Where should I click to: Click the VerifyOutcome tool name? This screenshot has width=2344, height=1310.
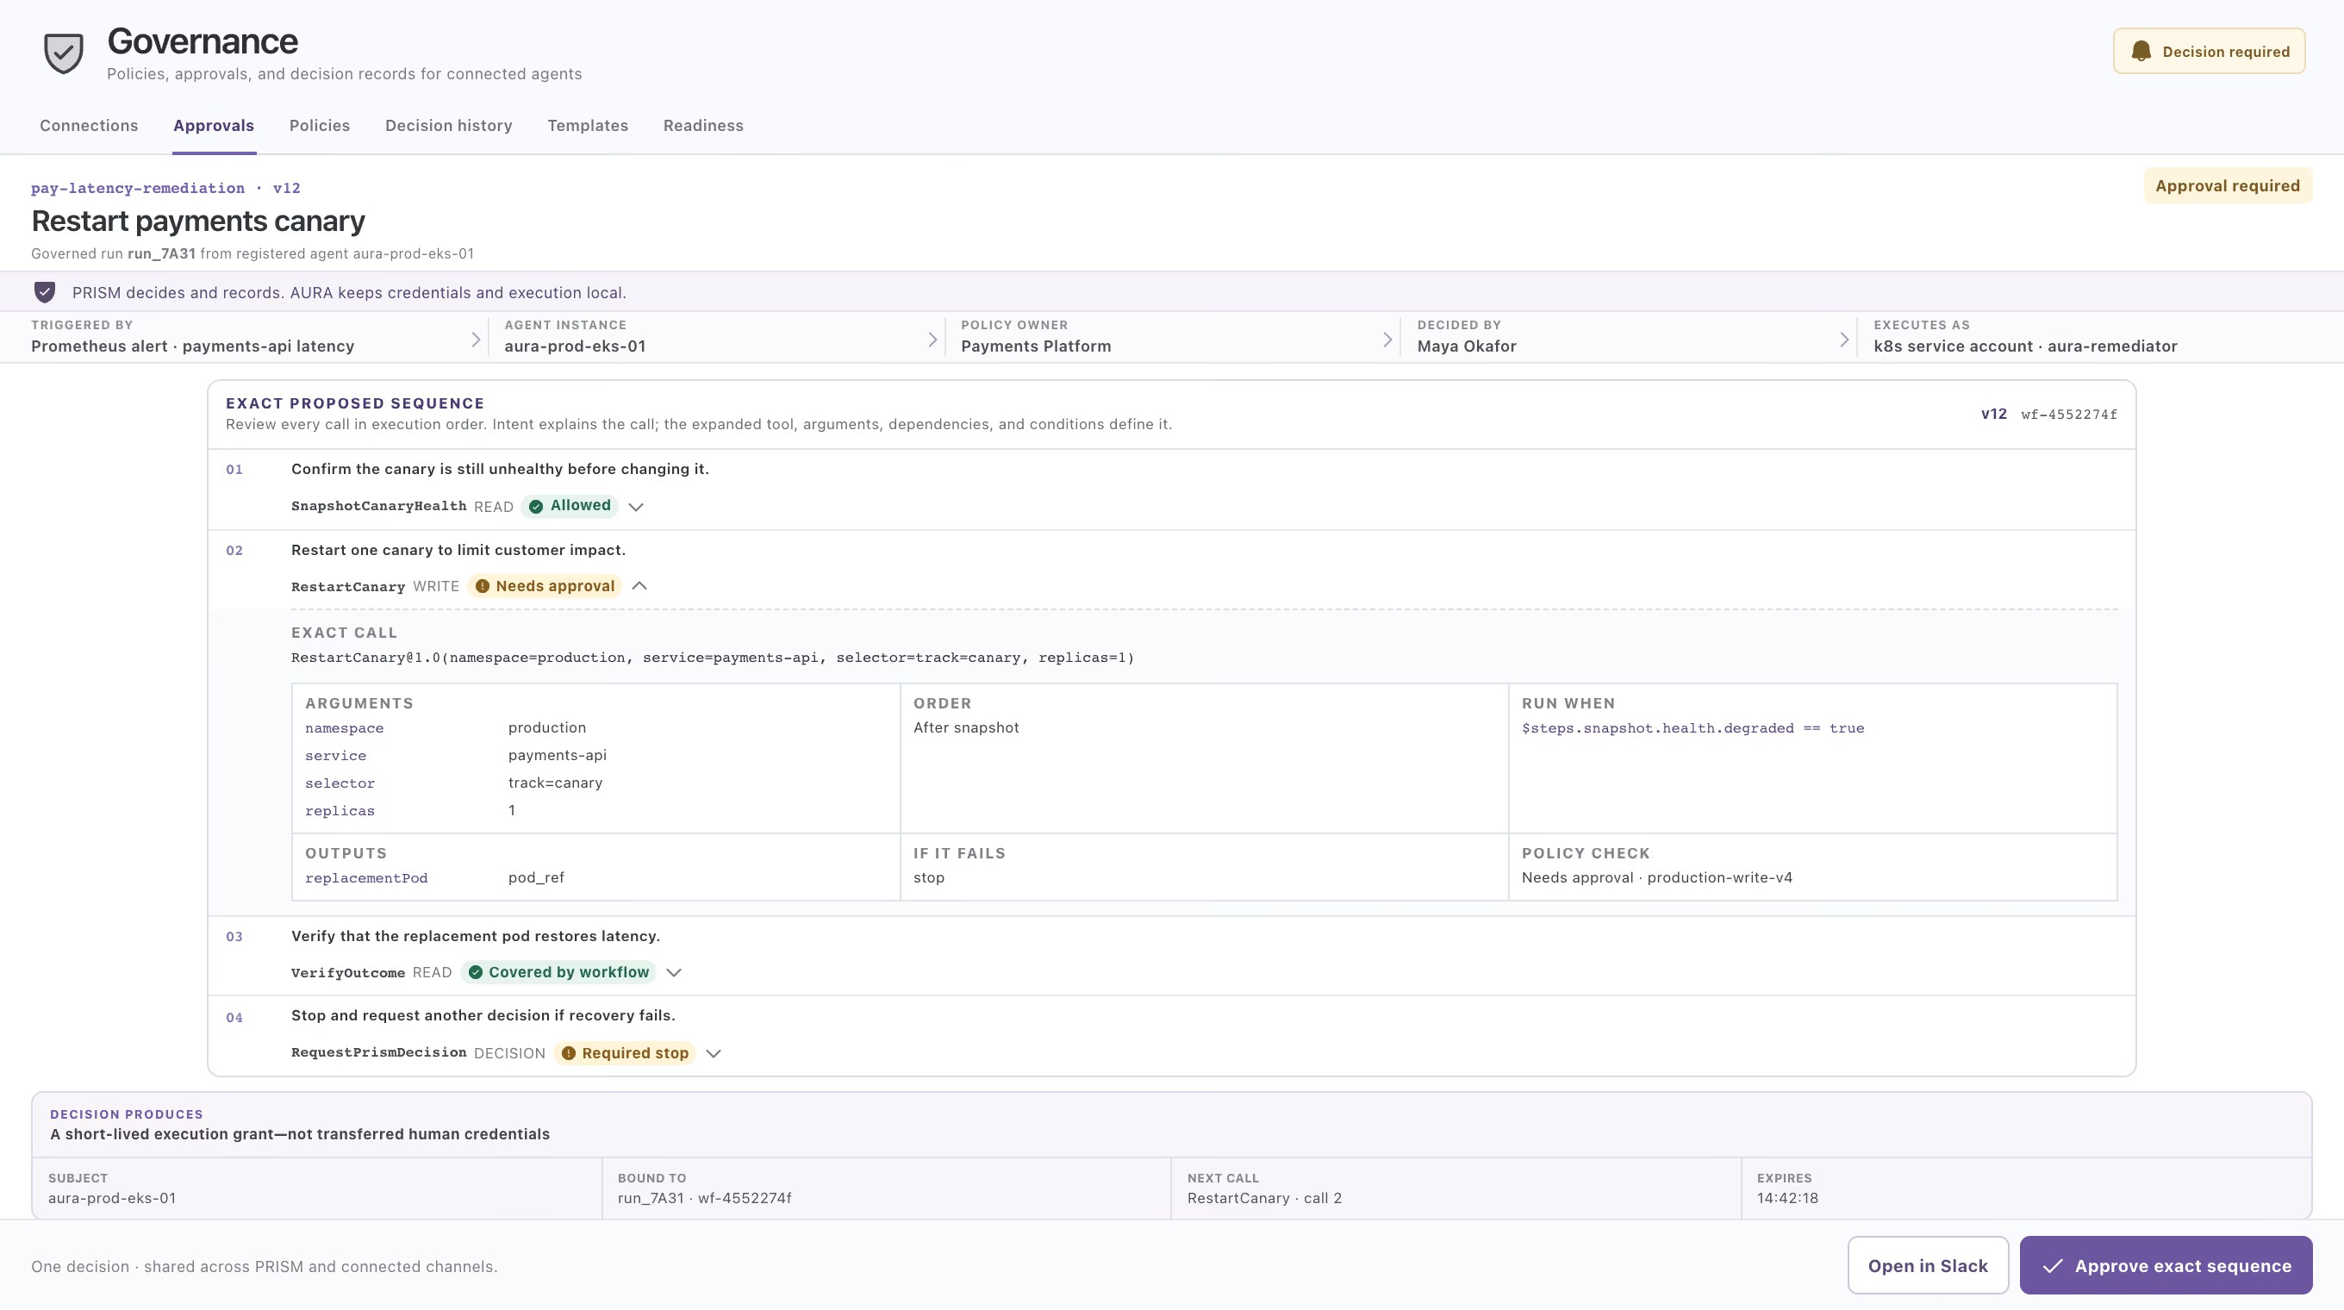[x=347, y=973]
